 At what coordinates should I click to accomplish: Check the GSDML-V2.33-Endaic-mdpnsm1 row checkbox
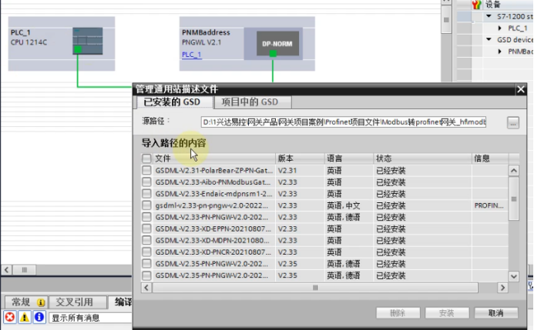click(146, 193)
